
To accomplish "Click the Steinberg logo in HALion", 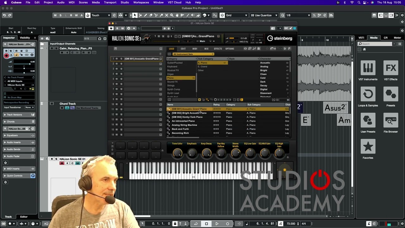I will [x=279, y=38].
